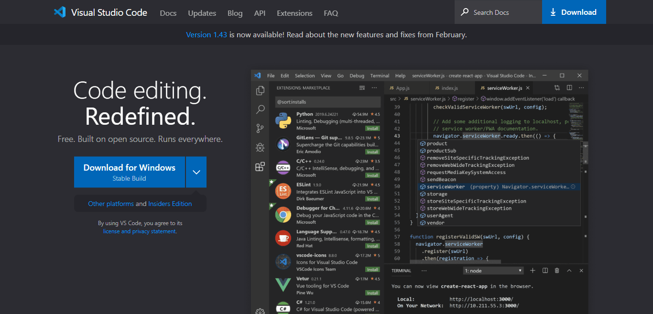This screenshot has width=653, height=314.
Task: Expand the Download for Windows platform dropdown
Action: coord(196,172)
